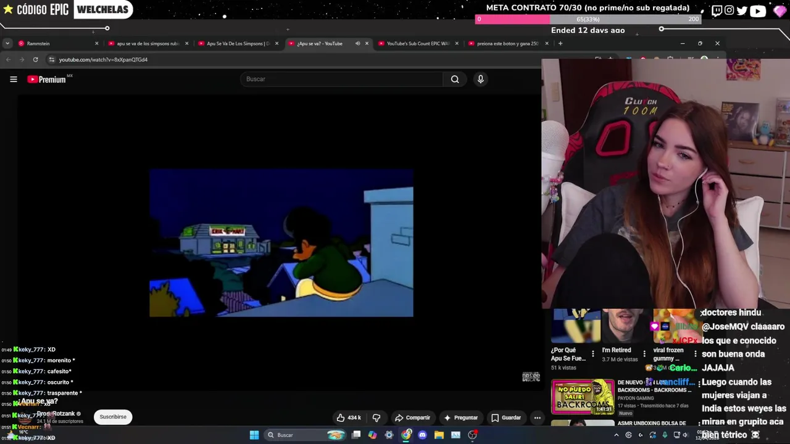Click the taskbar Buscar search box
The width and height of the screenshot is (790, 444).
coord(306,435)
